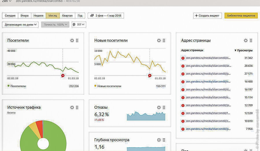Click Адрес страницы column header

(192, 50)
